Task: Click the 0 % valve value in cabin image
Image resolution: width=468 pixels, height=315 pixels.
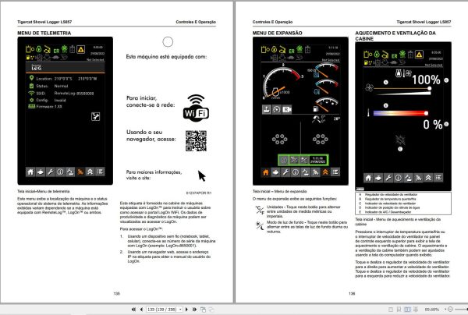Action: click(x=433, y=125)
